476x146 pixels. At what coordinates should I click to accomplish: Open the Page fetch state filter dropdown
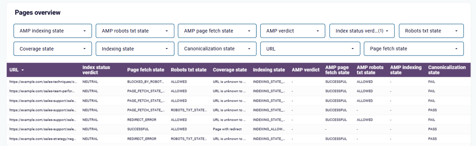(414, 49)
